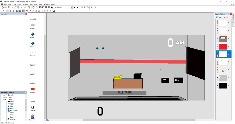This screenshot has height=124, width=235.
Task: Click the Active 3 diamond in object list
Action: (x=33, y=34)
